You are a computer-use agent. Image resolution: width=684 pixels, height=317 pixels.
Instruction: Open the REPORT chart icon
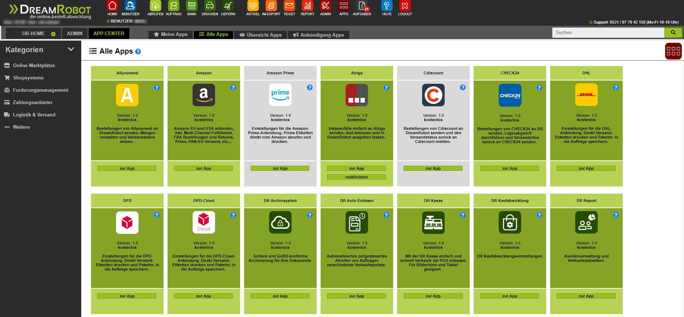coord(308,5)
